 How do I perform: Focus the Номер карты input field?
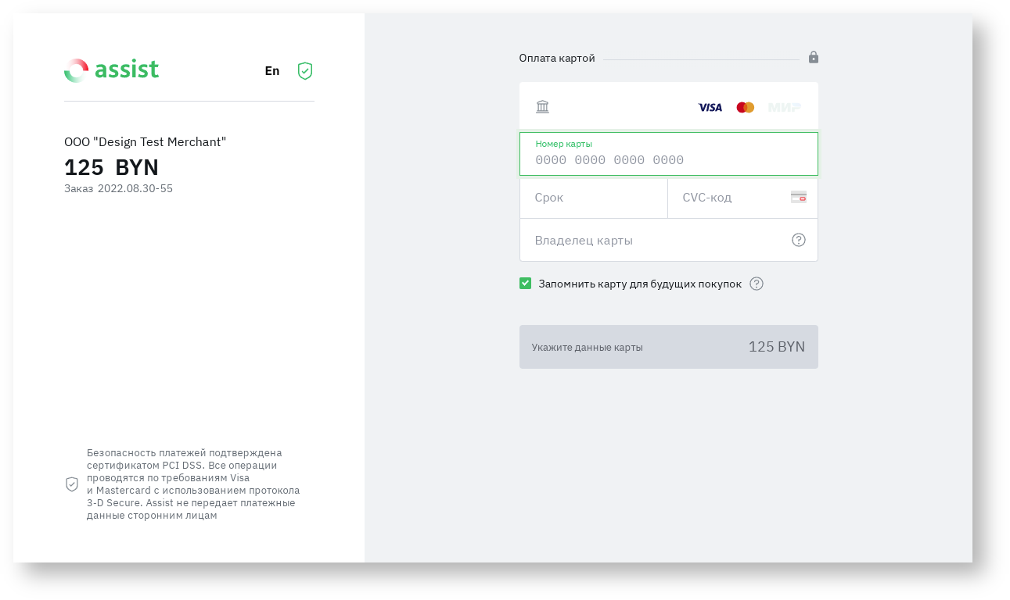[668, 160]
